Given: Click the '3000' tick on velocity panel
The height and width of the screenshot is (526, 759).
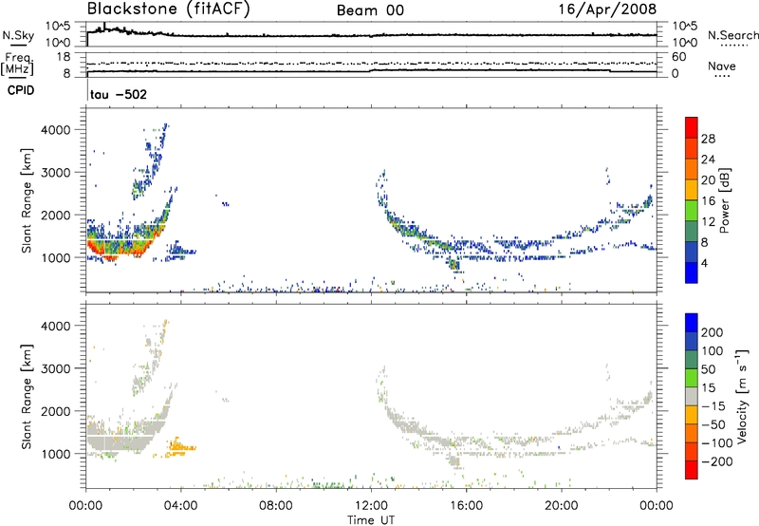Looking at the screenshot, I should coord(55,368).
